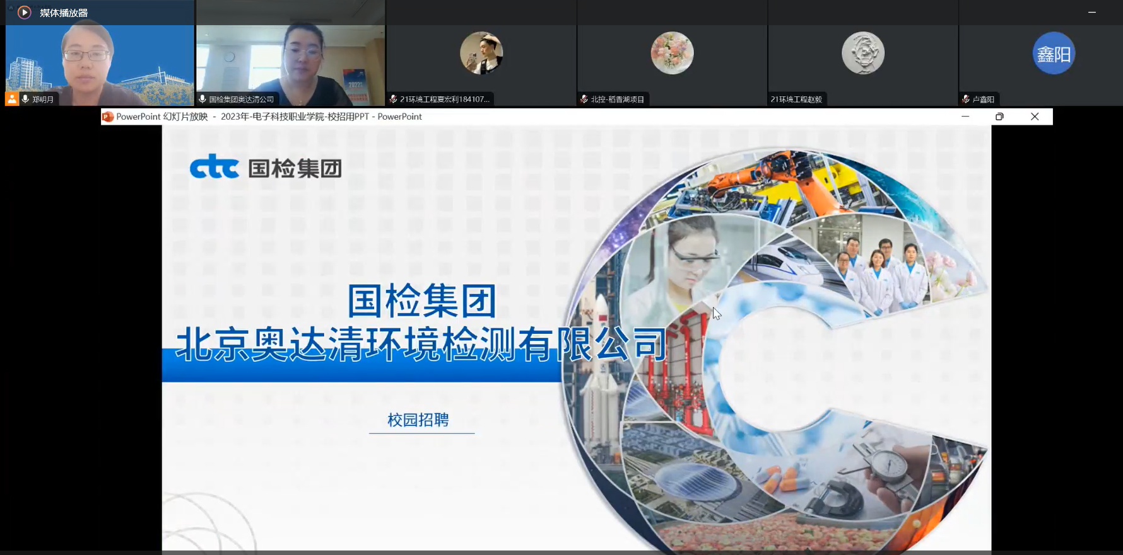Select the 鑫阳 blue avatar circle
1123x555 pixels.
click(x=1053, y=54)
